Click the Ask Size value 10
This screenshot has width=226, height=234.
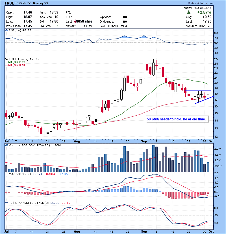pyautogui.click(x=56, y=17)
